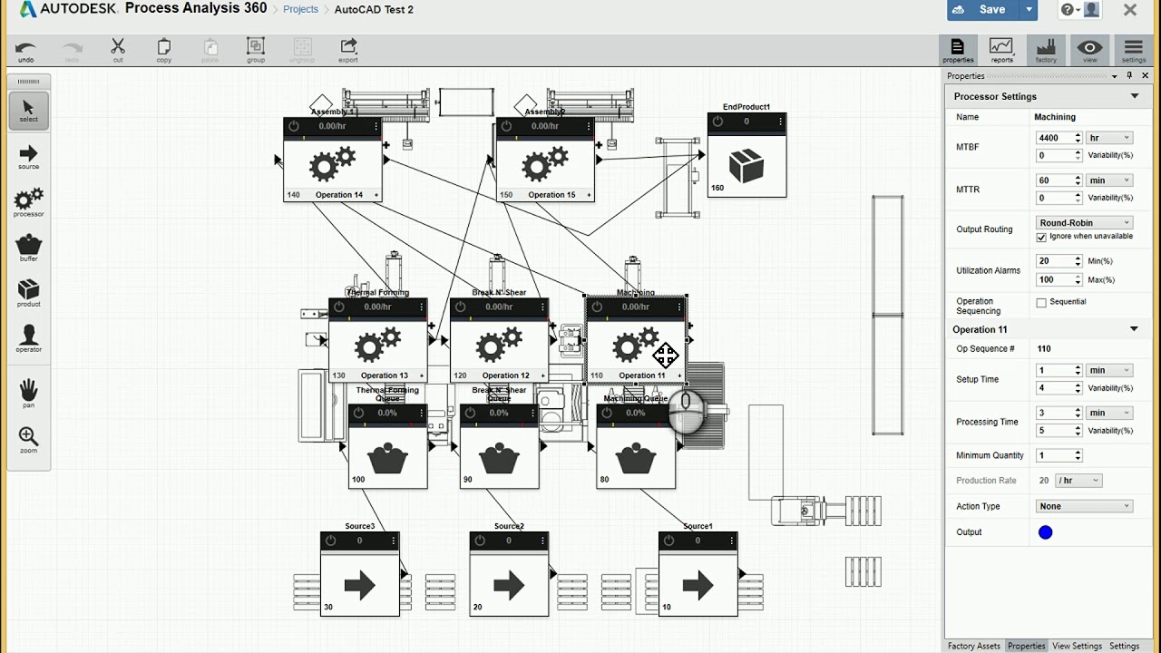Click the MTBF 4400 value field

pos(1054,138)
